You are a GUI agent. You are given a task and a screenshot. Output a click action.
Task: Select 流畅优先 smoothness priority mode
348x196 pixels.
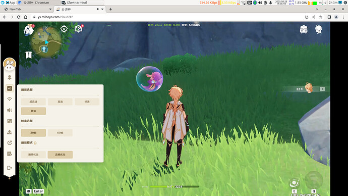[60, 155]
